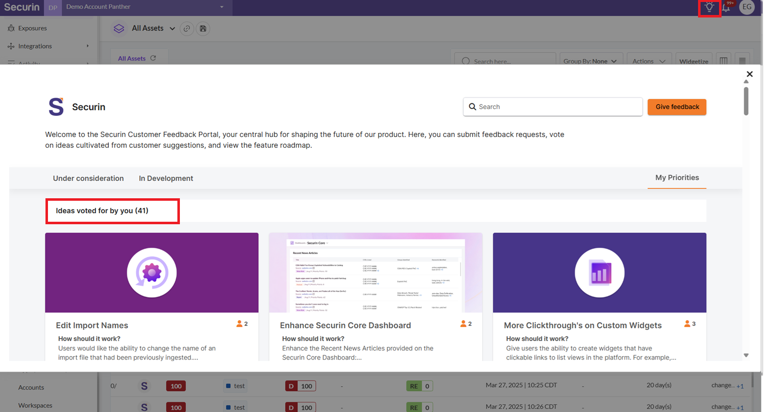The height and width of the screenshot is (412, 764).
Task: Click the Give feedback button
Action: [677, 107]
